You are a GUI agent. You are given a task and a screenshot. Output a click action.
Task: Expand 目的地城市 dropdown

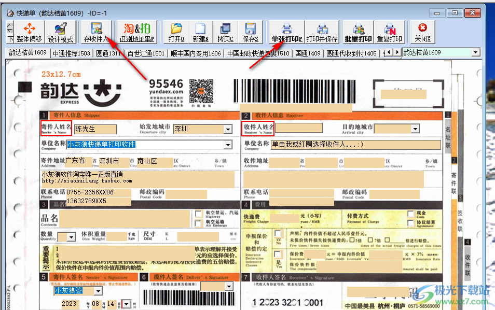[x=416, y=129]
